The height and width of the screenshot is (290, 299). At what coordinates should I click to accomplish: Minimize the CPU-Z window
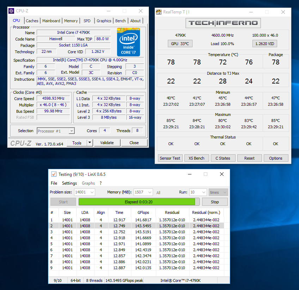(x=109, y=11)
